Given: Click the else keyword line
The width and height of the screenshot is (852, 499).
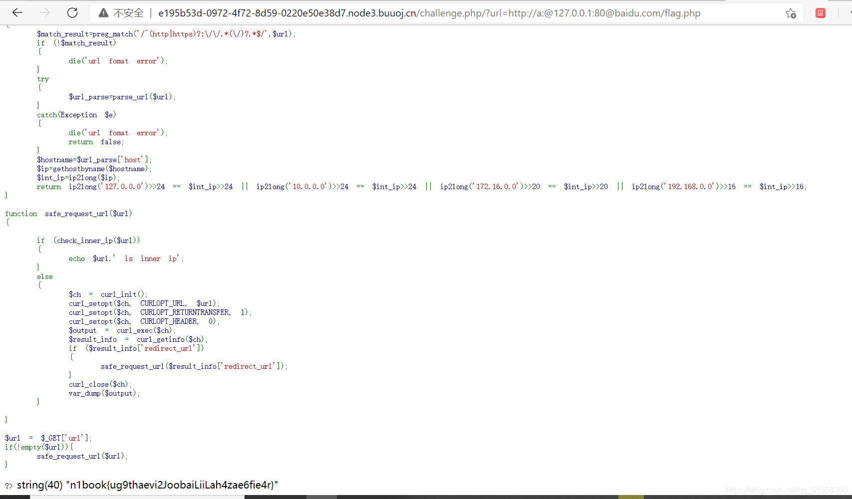Looking at the screenshot, I should [x=45, y=276].
